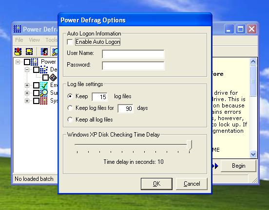Screen dimensions: 269x210
Task: Minimize the Power Defrag main window
Action: click(229, 29)
